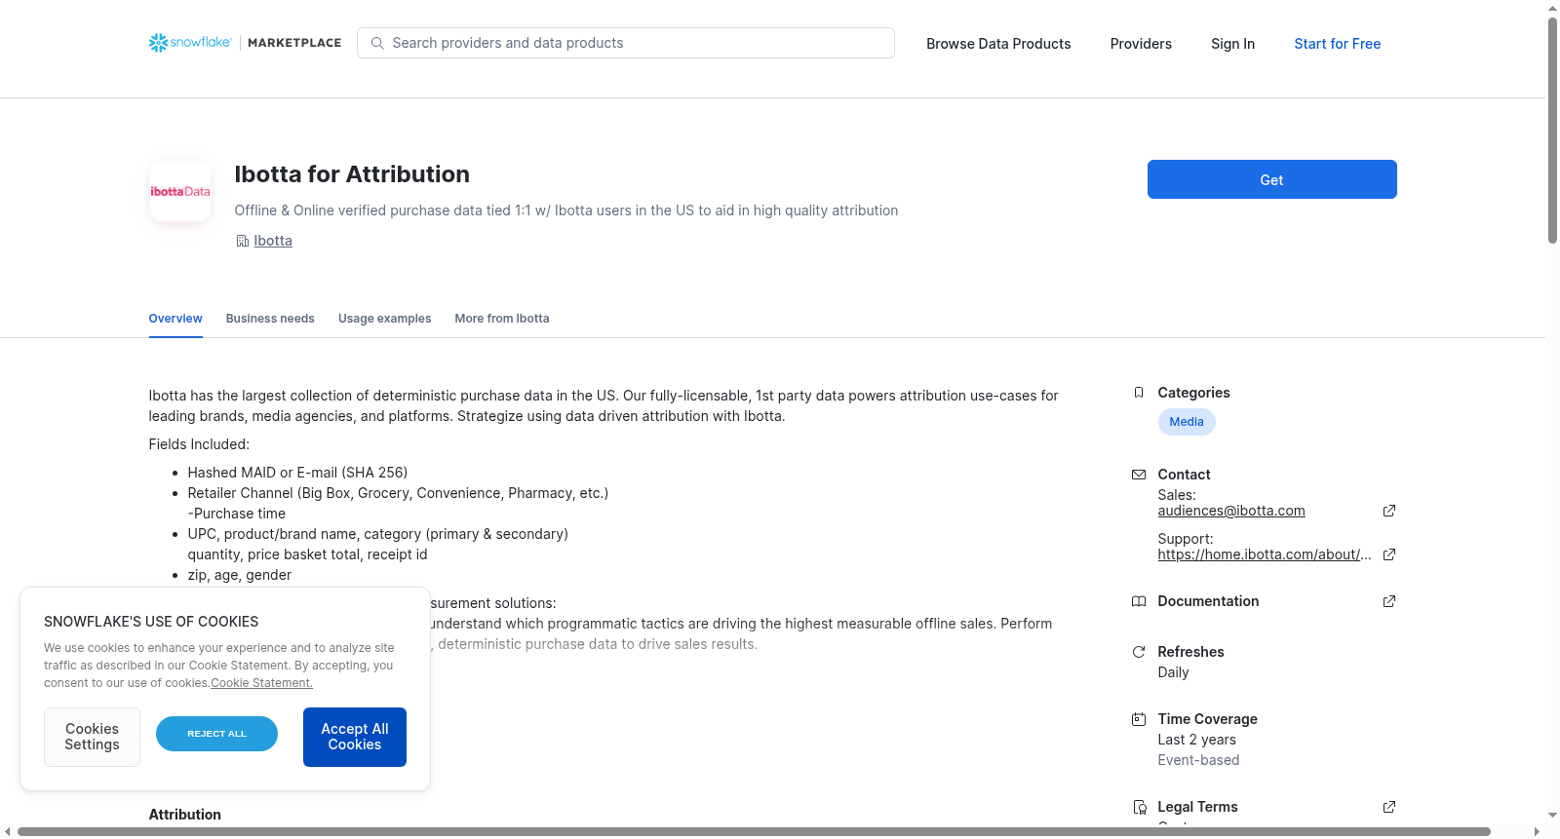
Task: Click 'zip, age, gender' bullet
Action: coord(240,575)
